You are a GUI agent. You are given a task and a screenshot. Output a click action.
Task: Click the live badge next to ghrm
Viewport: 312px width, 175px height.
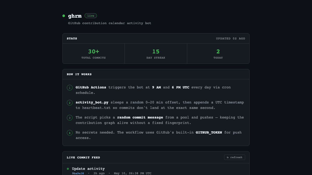(91, 16)
